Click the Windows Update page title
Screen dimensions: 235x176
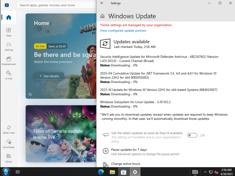tap(132, 16)
